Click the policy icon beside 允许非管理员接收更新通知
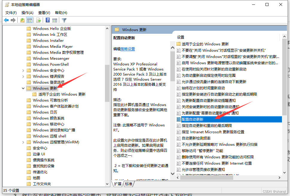 pos(178,170)
